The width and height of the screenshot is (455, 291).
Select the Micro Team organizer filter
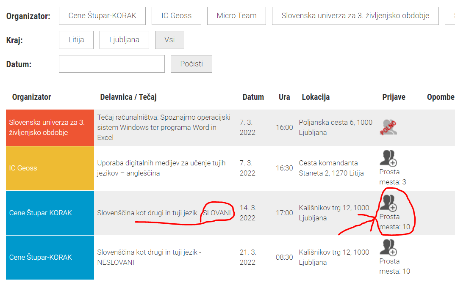pyautogui.click(x=236, y=16)
